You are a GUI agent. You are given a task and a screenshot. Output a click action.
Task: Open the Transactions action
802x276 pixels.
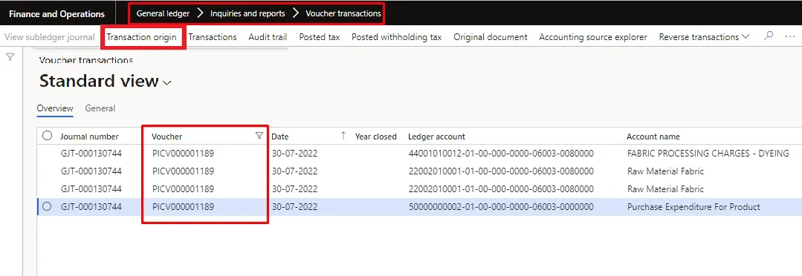point(213,37)
